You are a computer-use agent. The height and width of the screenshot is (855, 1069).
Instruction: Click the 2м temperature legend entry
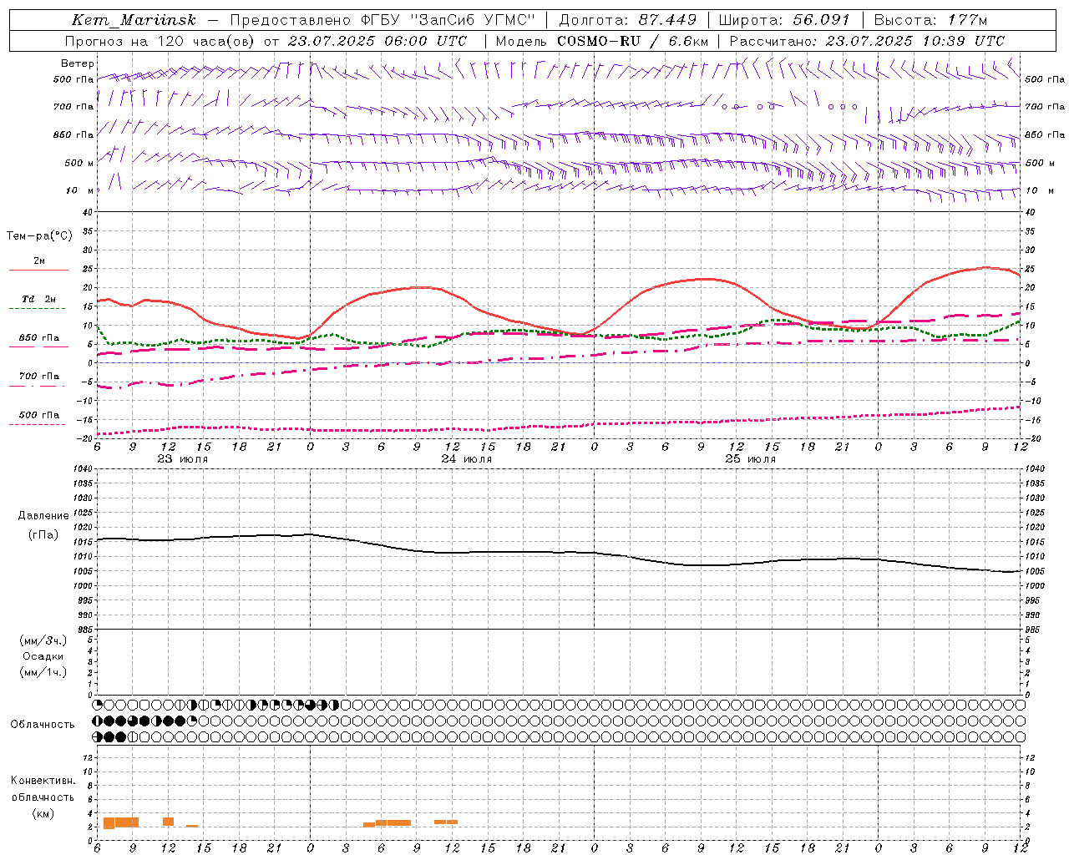tap(39, 261)
